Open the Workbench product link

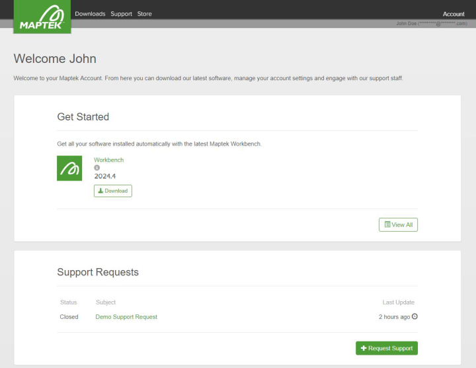click(108, 160)
